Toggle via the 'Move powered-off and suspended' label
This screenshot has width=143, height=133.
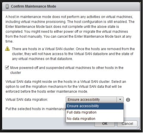point(67,70)
